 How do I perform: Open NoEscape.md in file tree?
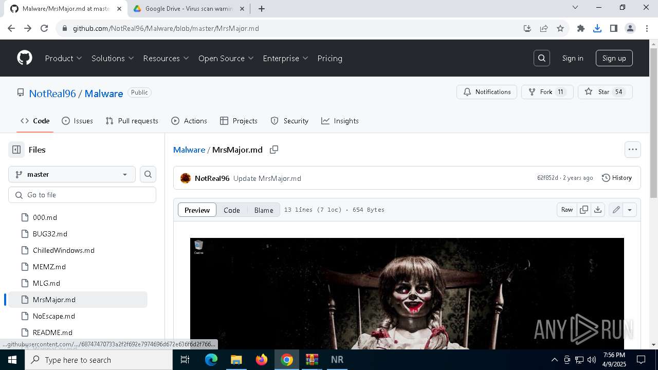[x=53, y=316]
